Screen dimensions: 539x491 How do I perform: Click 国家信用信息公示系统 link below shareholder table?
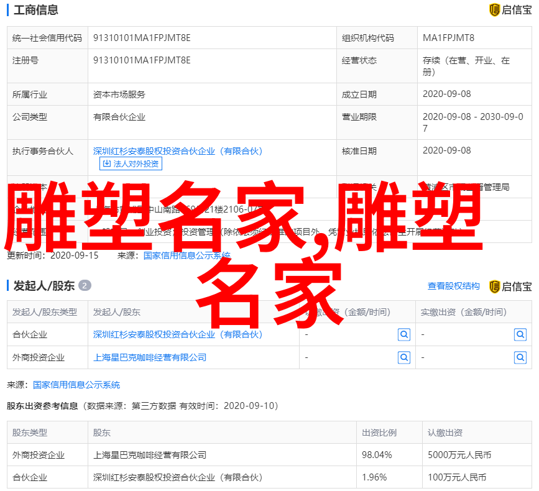click(76, 385)
